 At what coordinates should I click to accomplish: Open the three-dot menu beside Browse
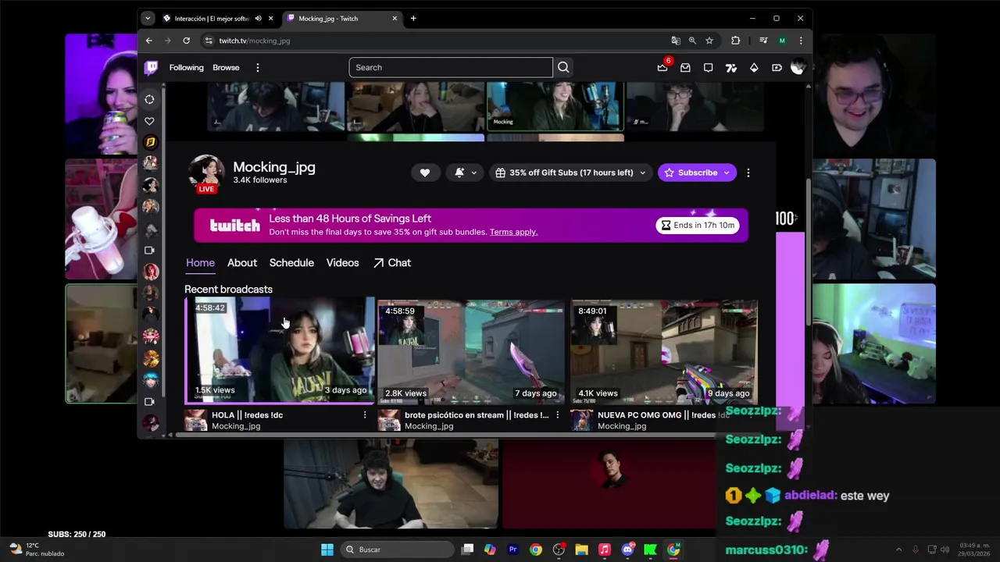click(x=258, y=68)
